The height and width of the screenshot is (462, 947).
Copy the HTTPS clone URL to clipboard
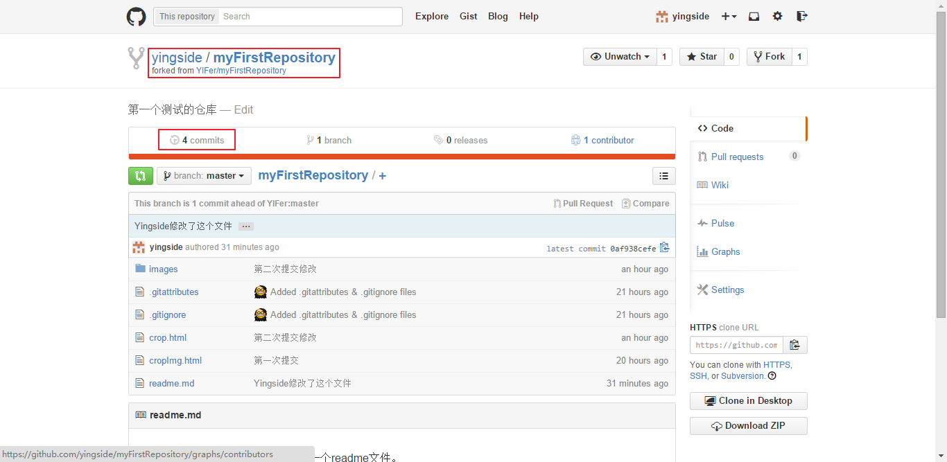point(795,345)
